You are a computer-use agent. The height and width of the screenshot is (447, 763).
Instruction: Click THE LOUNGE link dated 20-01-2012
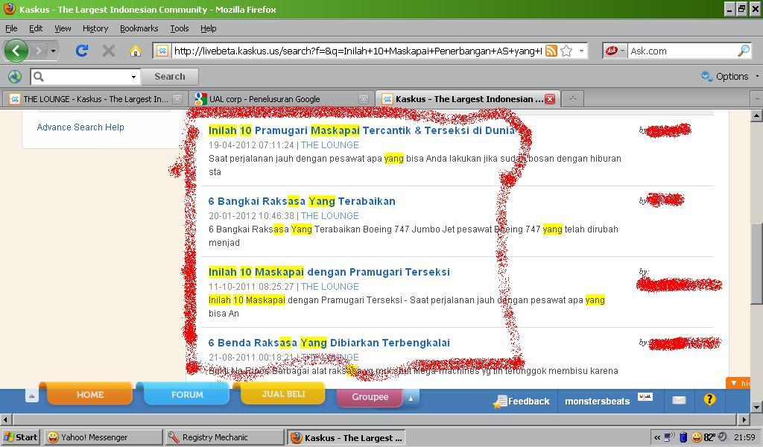(x=330, y=215)
